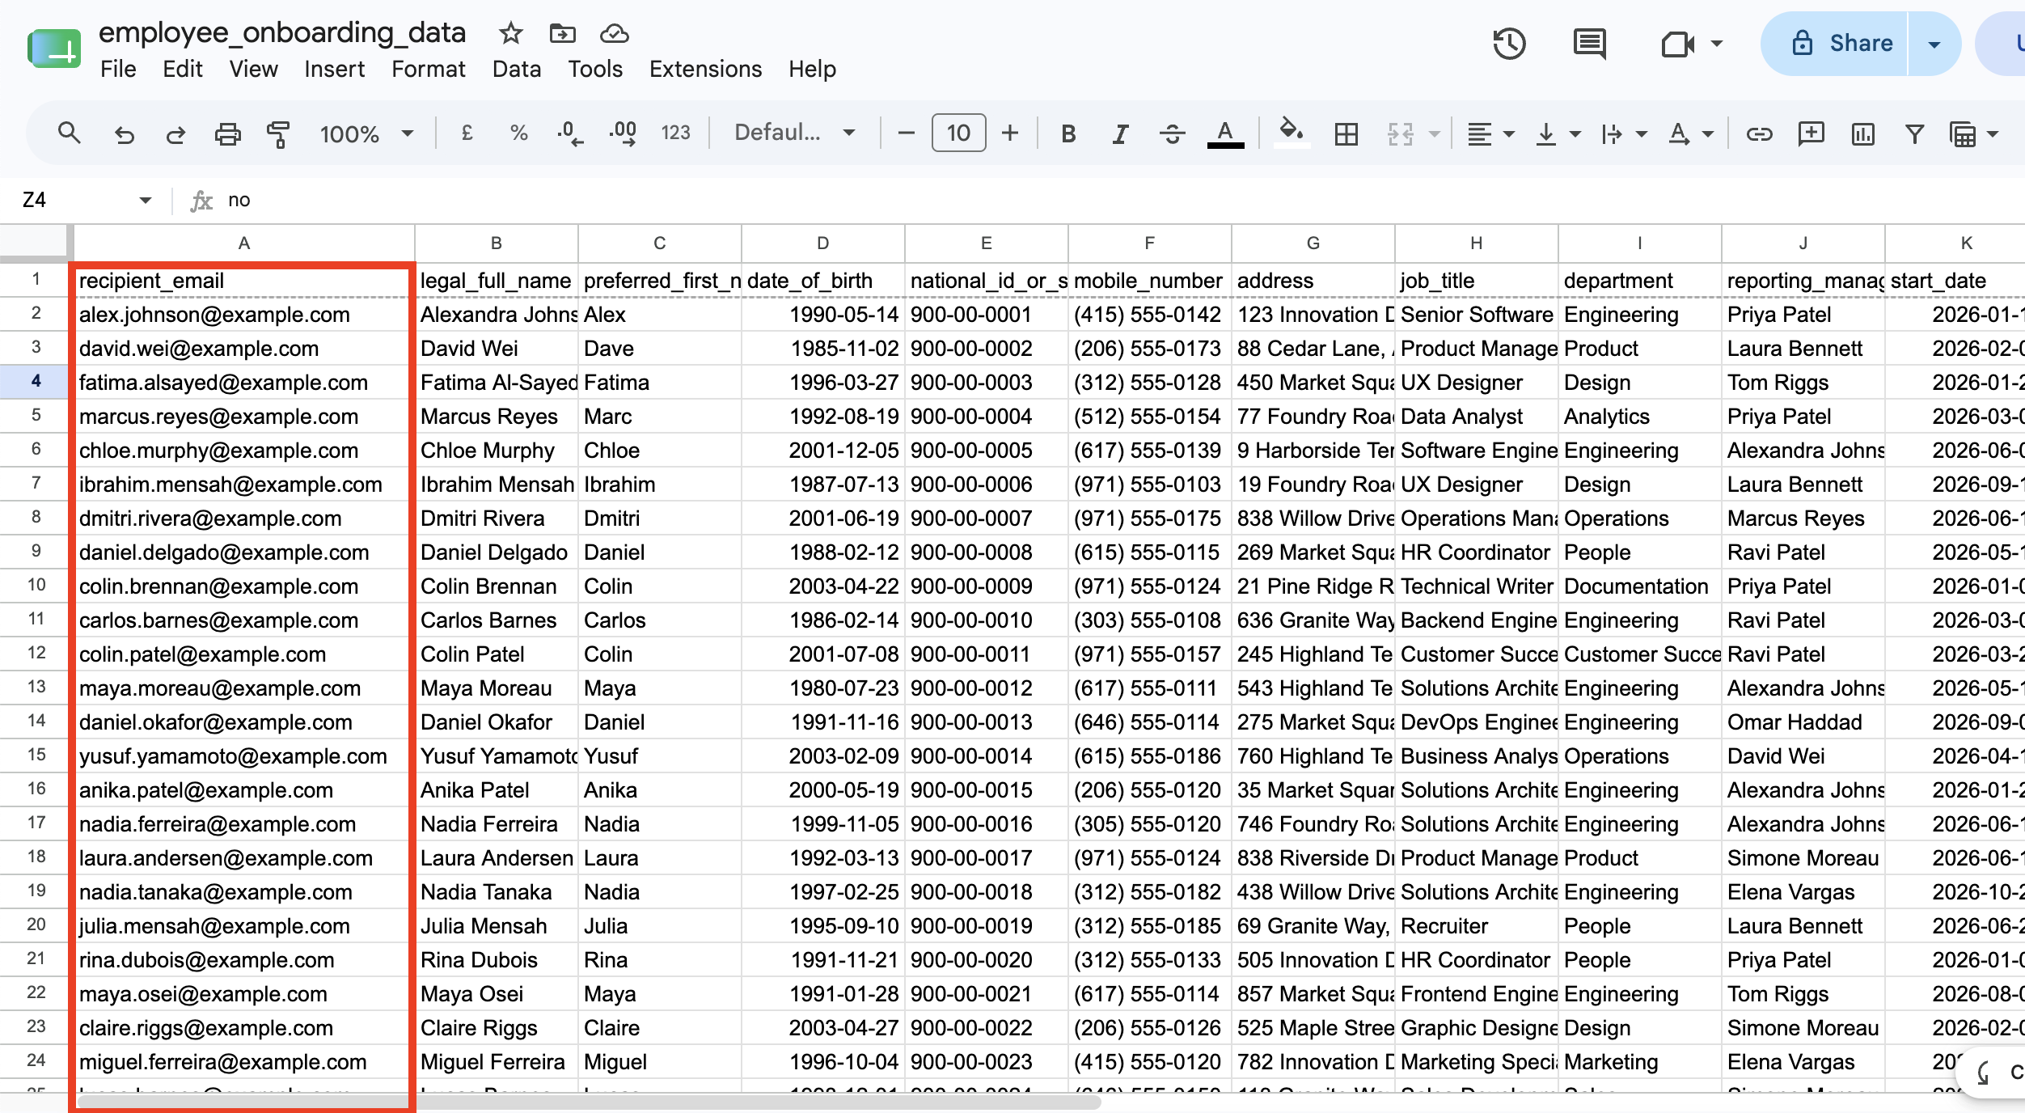Select row 10 header
The image size is (2025, 1113).
(36, 585)
